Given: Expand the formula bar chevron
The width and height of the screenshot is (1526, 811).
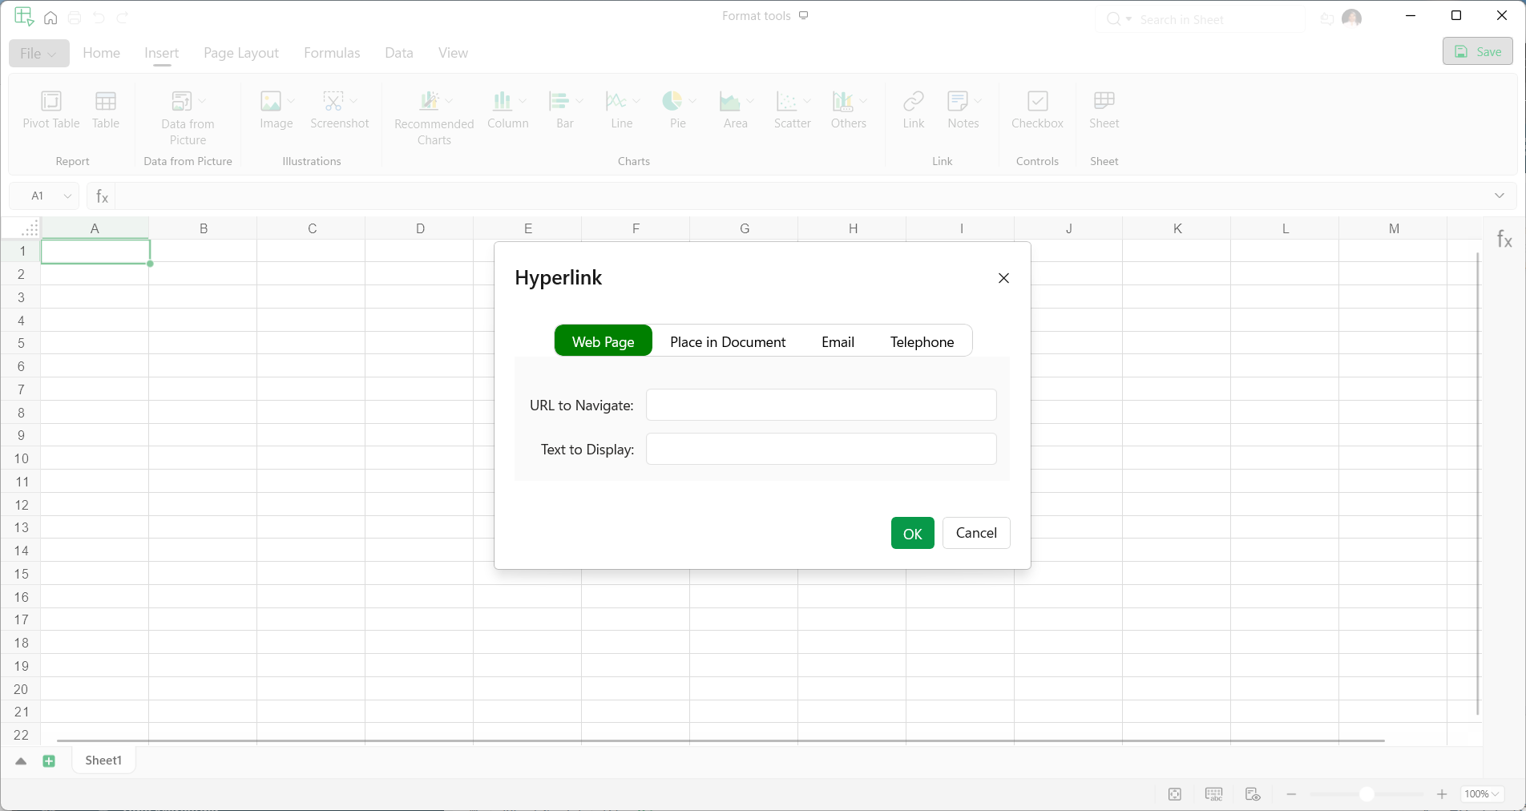Looking at the screenshot, I should (x=1500, y=196).
